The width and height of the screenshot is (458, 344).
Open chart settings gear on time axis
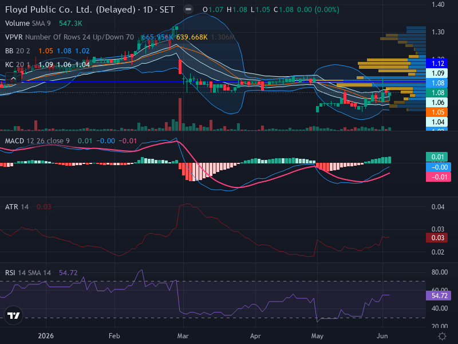pyautogui.click(x=442, y=336)
